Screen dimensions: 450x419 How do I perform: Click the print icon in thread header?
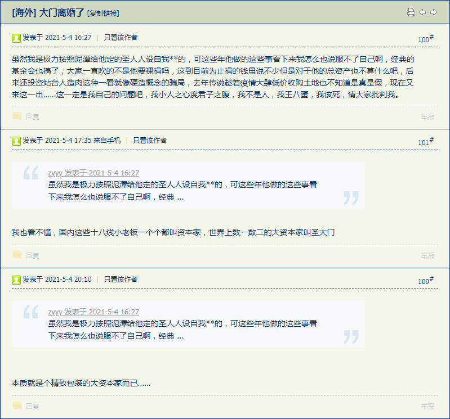(411, 12)
